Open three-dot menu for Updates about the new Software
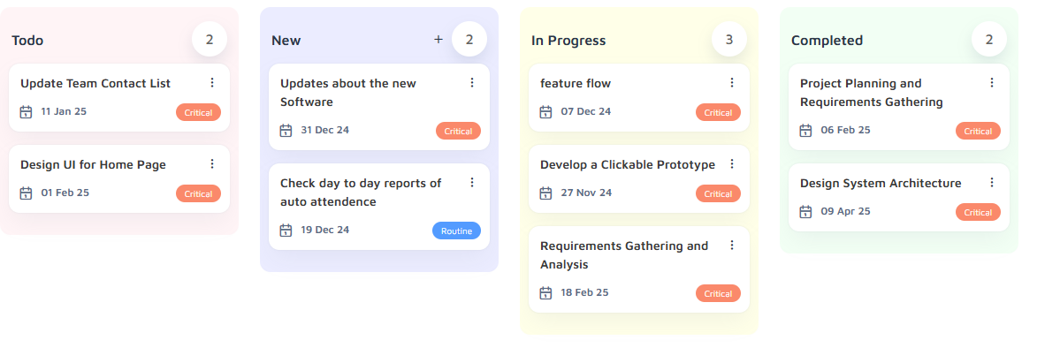This screenshot has width=1060, height=363. click(x=472, y=82)
